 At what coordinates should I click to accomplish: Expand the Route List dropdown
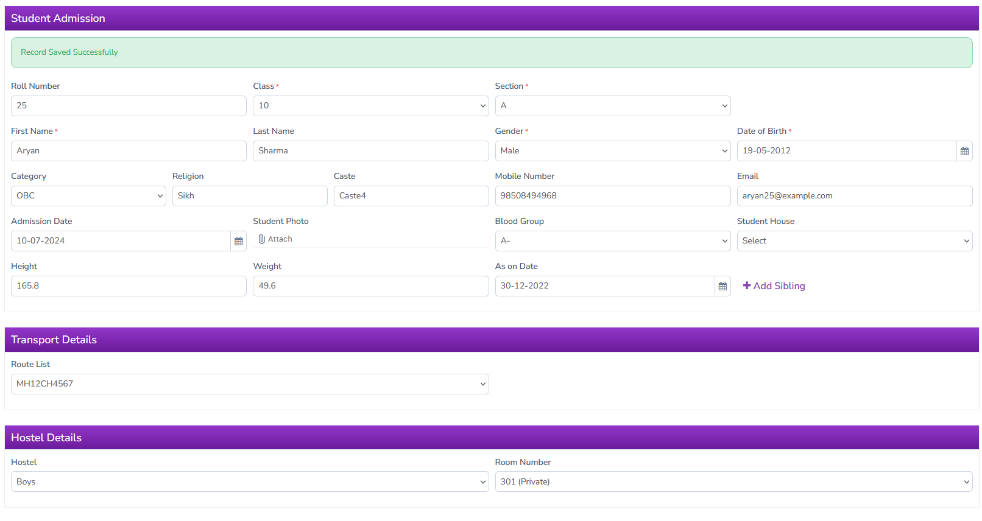(250, 384)
